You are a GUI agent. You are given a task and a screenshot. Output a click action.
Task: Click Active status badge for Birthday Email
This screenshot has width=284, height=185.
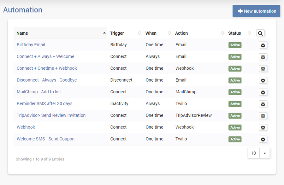pyautogui.click(x=235, y=45)
